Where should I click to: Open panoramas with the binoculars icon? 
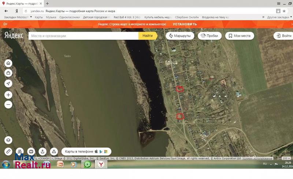[20, 151]
